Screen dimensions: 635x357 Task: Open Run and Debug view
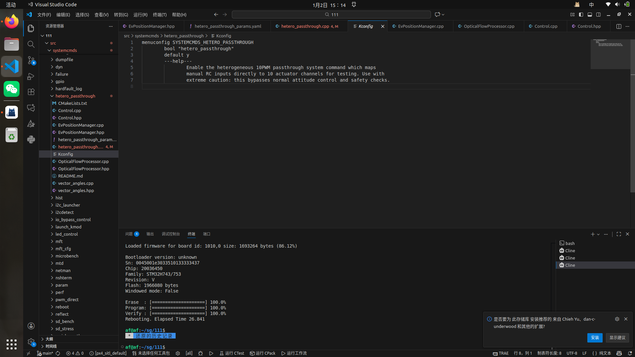[x=31, y=76]
